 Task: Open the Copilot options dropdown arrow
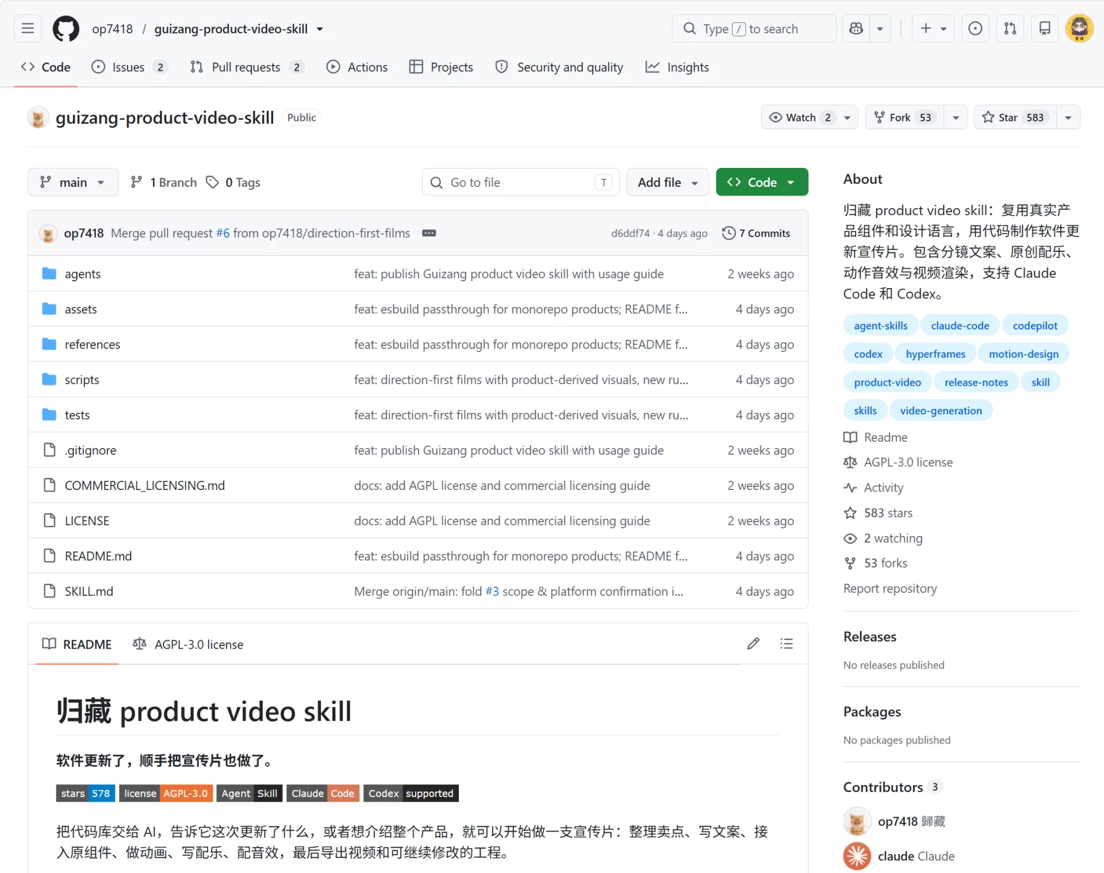(880, 28)
